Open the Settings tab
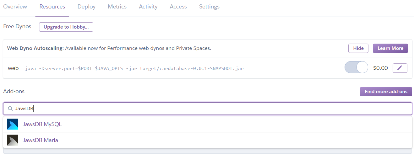This screenshot has width=414, height=155. pos(209,7)
